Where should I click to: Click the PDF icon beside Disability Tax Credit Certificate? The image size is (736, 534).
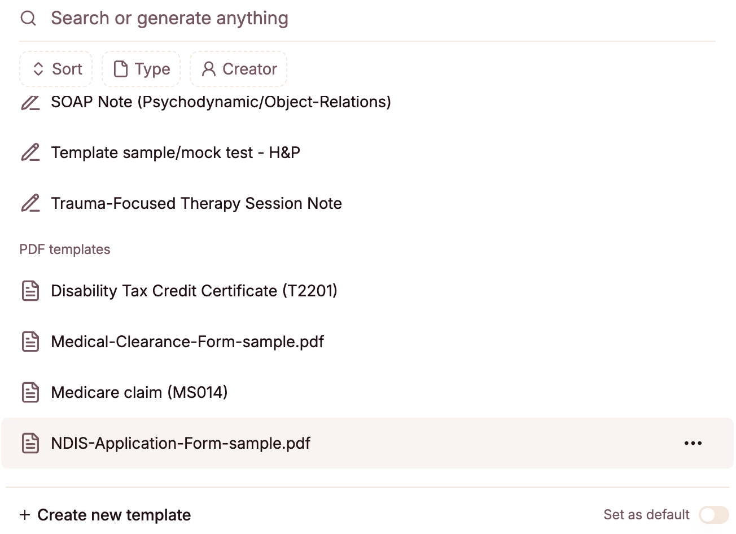coord(30,290)
